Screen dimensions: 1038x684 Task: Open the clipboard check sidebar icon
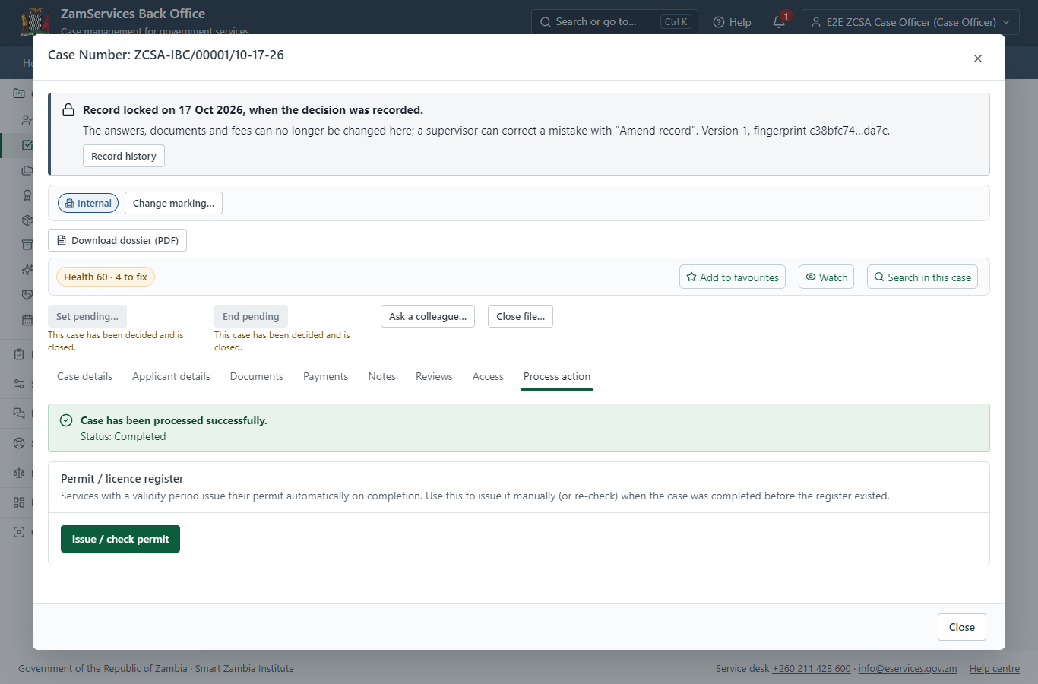tap(19, 354)
